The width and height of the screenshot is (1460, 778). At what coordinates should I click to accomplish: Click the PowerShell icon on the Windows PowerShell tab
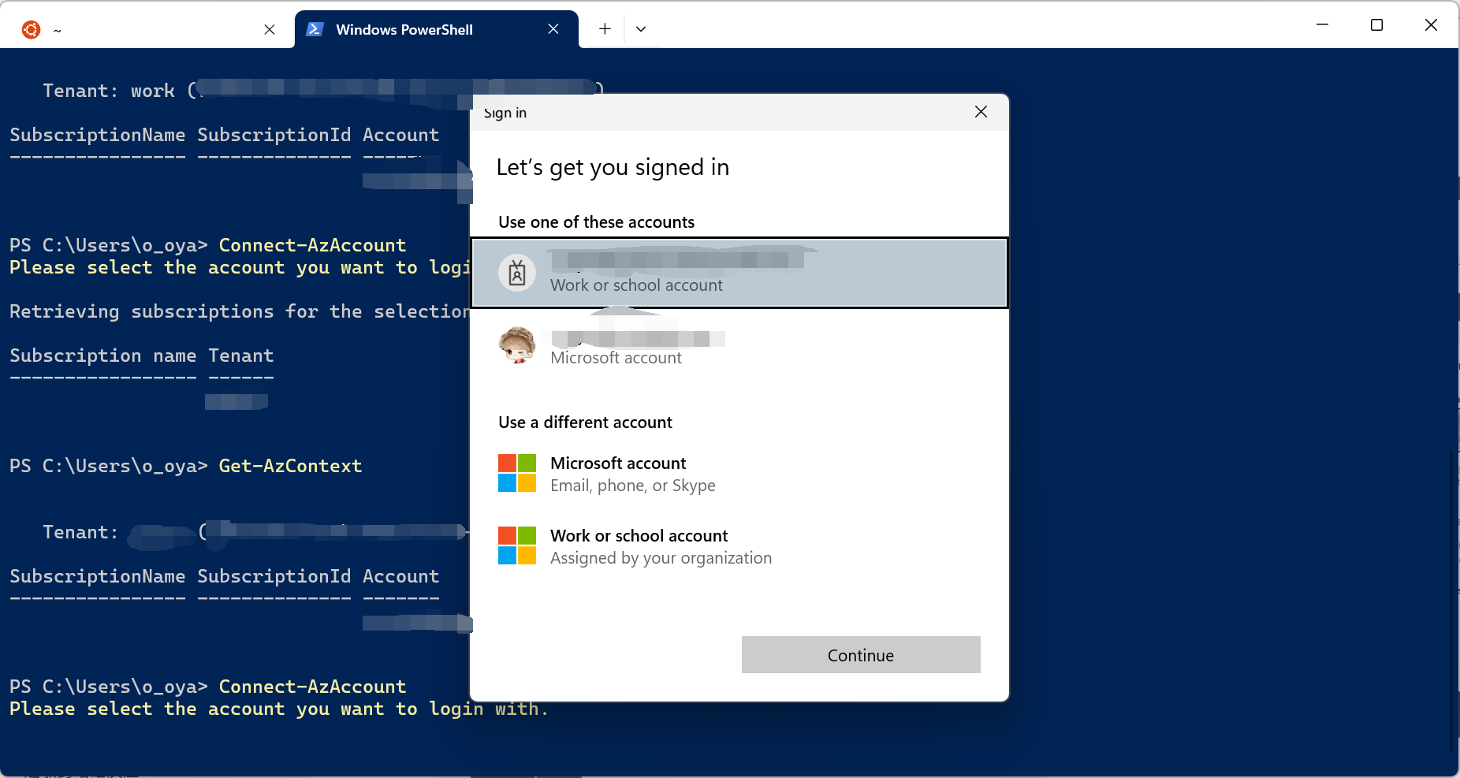click(x=315, y=29)
